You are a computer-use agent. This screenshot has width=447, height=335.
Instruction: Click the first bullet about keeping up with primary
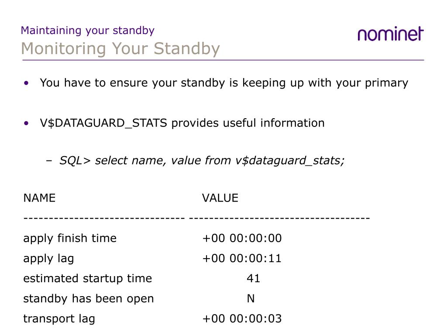[x=224, y=83]
